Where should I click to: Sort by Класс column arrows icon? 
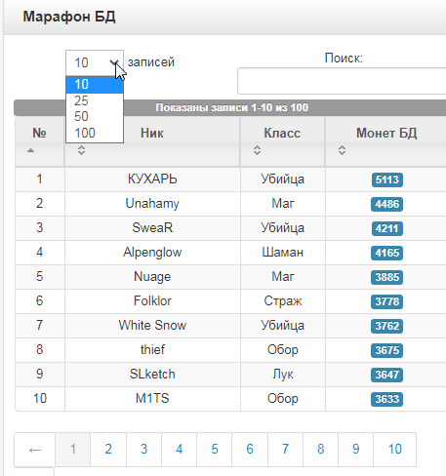(x=257, y=150)
